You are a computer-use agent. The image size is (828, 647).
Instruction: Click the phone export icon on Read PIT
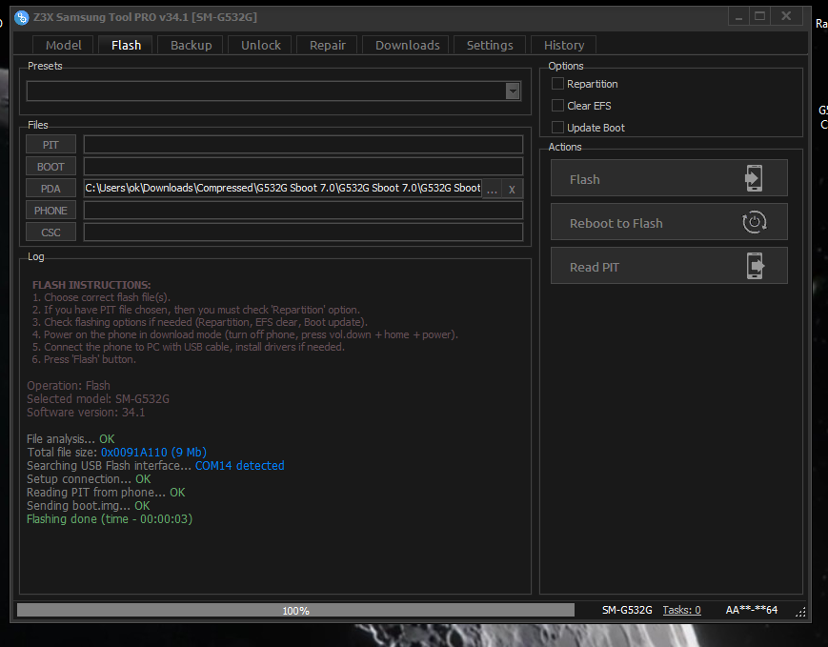pos(756,266)
